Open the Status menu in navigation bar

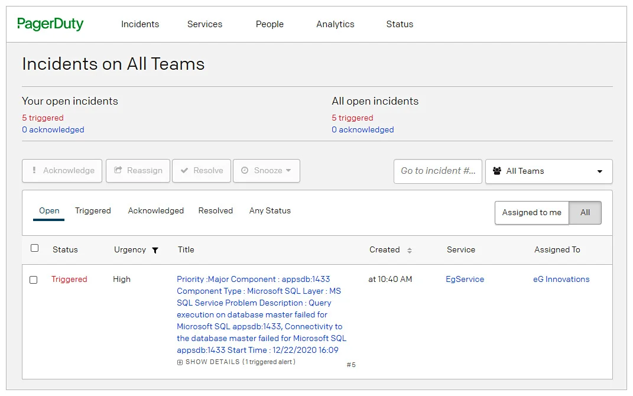coord(400,24)
